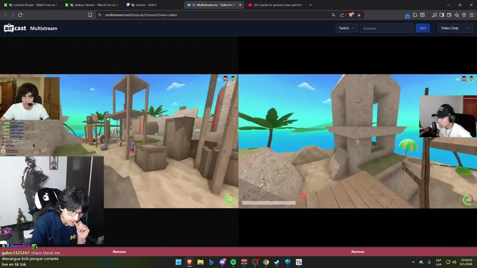Open Steam from the taskbar

tap(277, 262)
